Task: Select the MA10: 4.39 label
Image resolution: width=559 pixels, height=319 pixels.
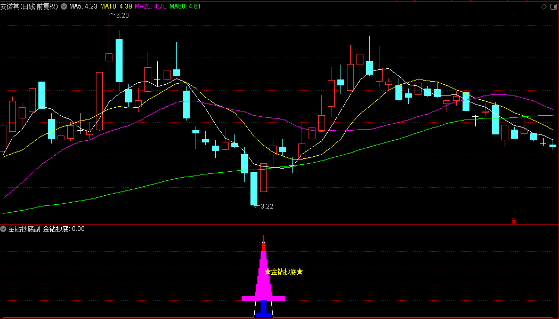Action: (x=116, y=6)
